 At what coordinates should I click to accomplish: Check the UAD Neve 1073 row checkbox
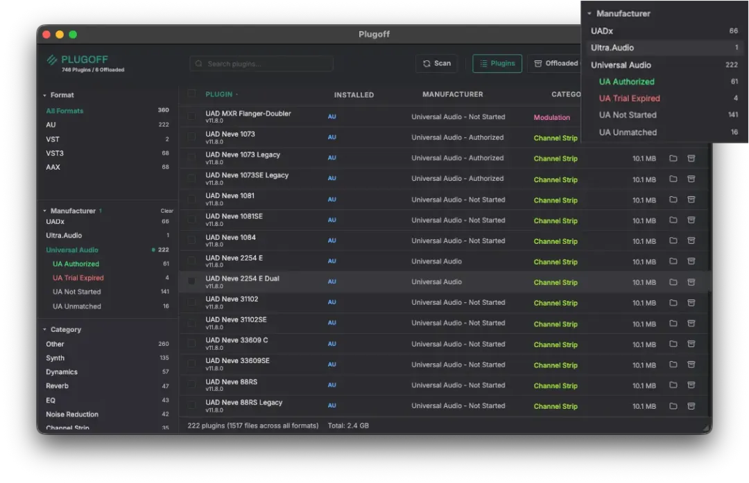point(191,137)
